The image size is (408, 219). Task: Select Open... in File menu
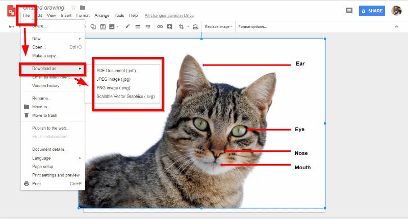pos(53,47)
